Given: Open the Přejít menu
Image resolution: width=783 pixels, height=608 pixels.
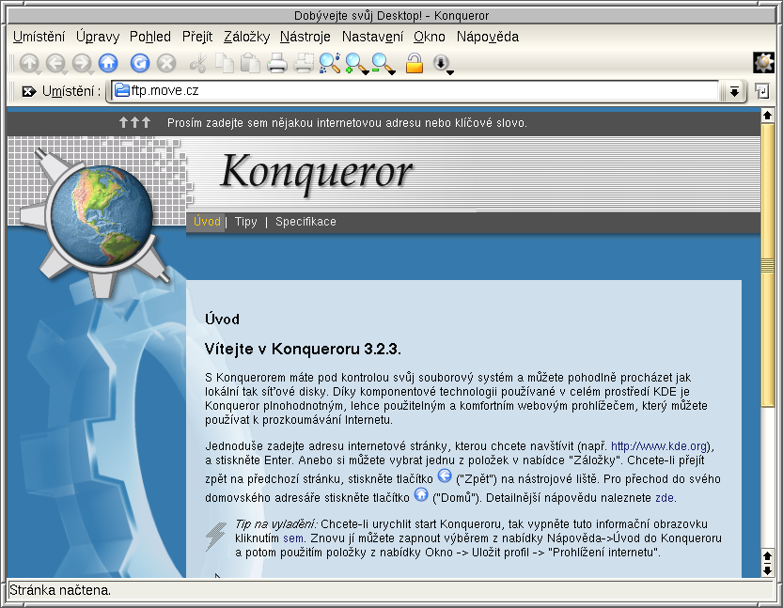Looking at the screenshot, I should (x=197, y=37).
